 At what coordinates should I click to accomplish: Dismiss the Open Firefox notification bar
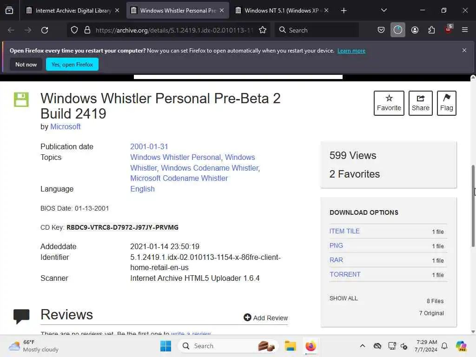[464, 50]
